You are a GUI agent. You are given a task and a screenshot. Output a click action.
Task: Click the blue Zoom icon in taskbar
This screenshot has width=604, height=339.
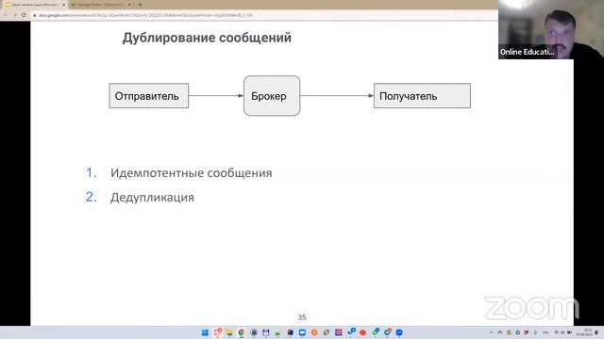[x=399, y=332]
